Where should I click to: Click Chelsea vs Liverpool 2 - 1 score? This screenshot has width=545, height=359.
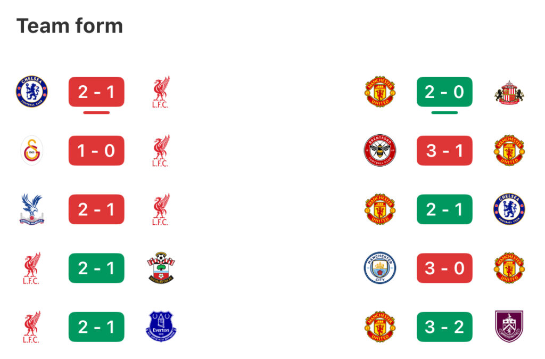pos(96,92)
